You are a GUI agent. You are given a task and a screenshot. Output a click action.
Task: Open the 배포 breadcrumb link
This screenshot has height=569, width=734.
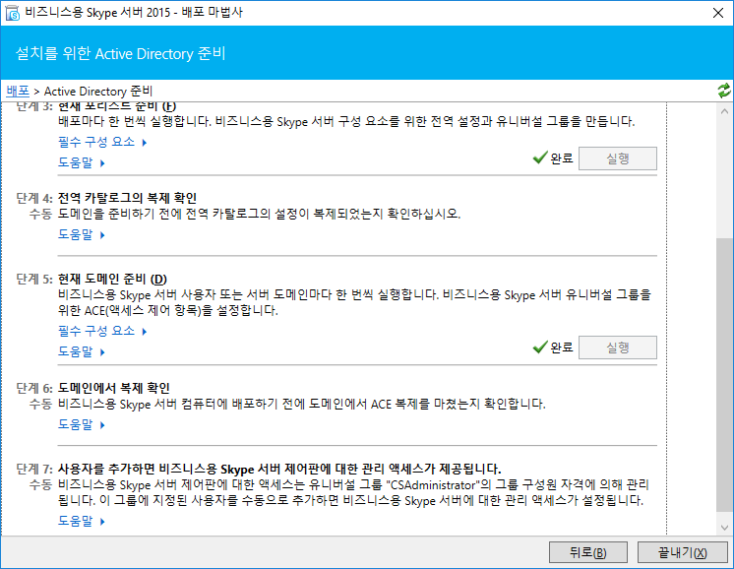18,91
